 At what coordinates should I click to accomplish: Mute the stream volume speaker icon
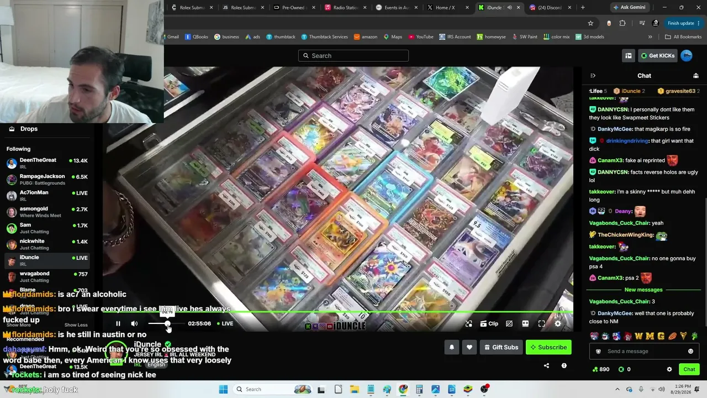134,323
